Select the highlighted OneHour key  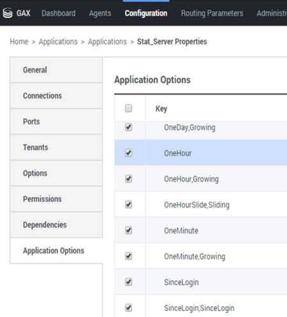click(178, 153)
